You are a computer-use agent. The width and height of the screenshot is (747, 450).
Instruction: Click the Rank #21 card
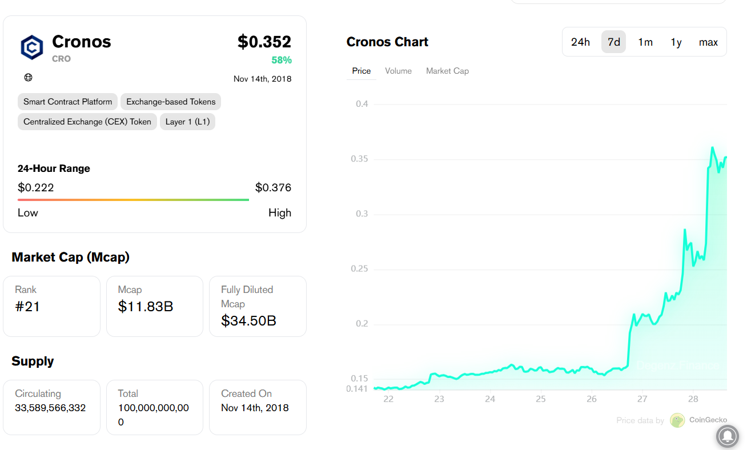click(x=51, y=306)
